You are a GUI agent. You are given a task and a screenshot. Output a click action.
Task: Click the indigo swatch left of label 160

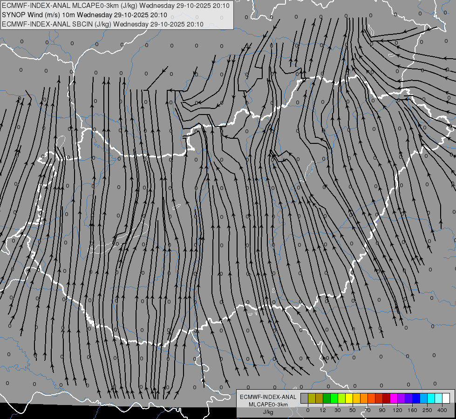click(x=409, y=398)
